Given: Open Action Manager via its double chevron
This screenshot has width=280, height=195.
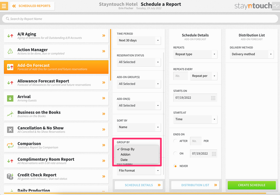Looking at the screenshot, I should click(104, 51).
